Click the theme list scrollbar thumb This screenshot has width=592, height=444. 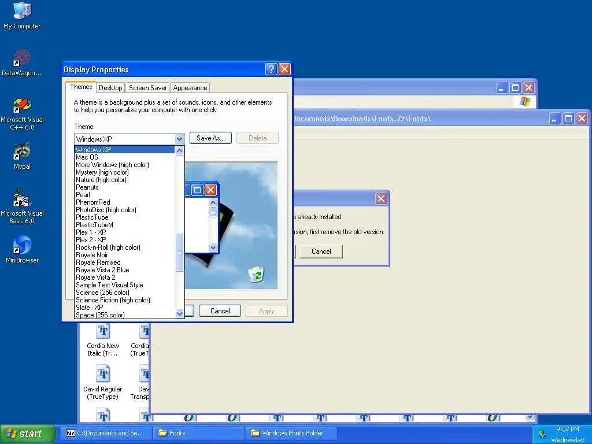(x=180, y=252)
